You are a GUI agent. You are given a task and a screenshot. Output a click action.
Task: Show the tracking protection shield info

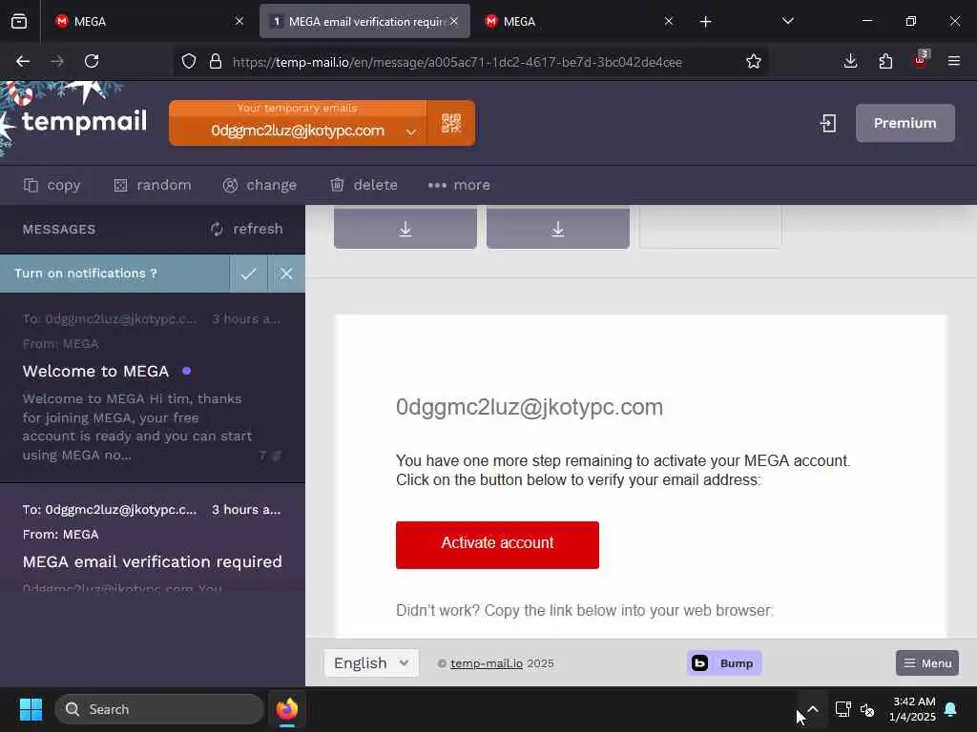pyautogui.click(x=189, y=61)
